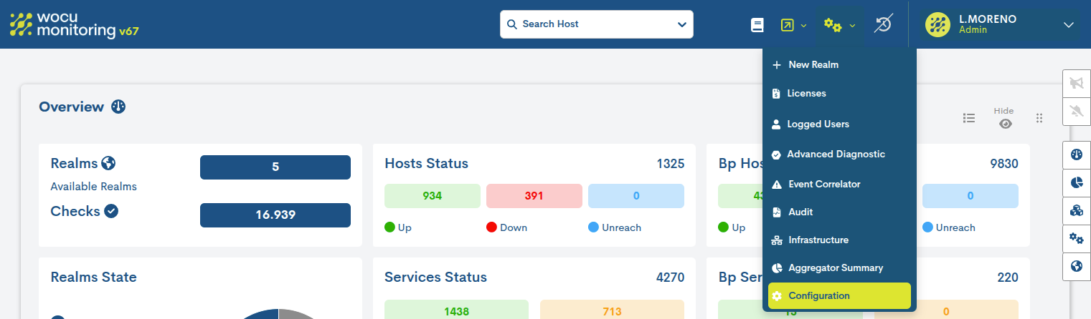Click the Overview list view icon
Screen dimensions: 1091x319
point(968,119)
